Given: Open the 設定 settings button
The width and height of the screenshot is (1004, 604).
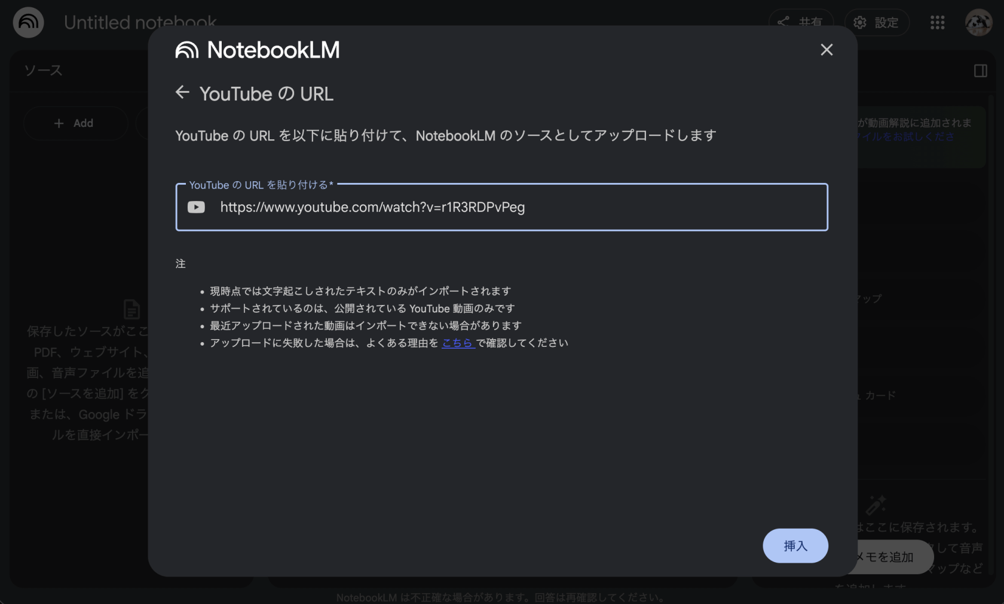Looking at the screenshot, I should coord(877,23).
